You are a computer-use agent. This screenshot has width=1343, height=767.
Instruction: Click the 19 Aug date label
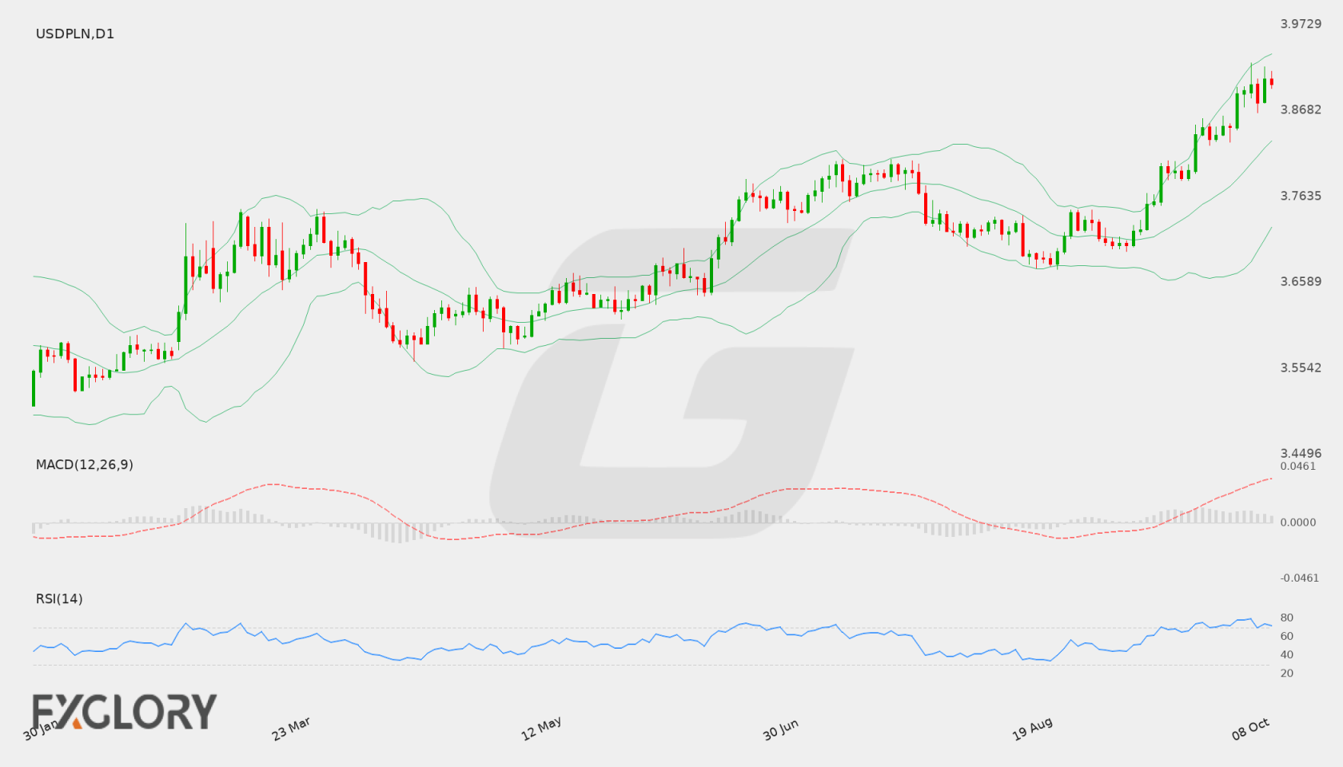[1032, 729]
